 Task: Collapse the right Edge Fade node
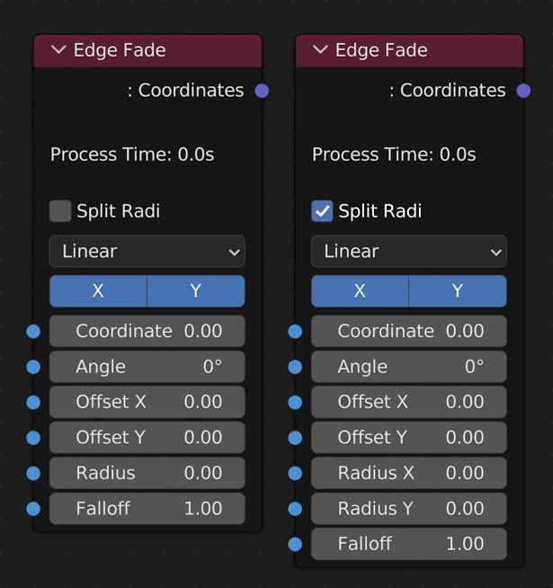(321, 50)
